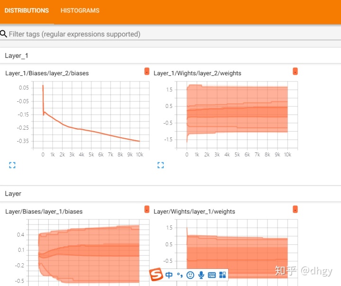Toggle punctuation mode on Sogou bar
The image size is (341, 286).
[x=179, y=275]
